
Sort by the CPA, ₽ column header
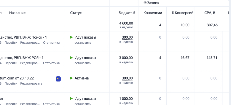point(209,13)
